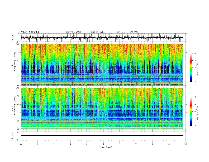Click the "6" tick on ch.1 frequency axis
Viewport: 209px width, 162px height.
point(19,61)
